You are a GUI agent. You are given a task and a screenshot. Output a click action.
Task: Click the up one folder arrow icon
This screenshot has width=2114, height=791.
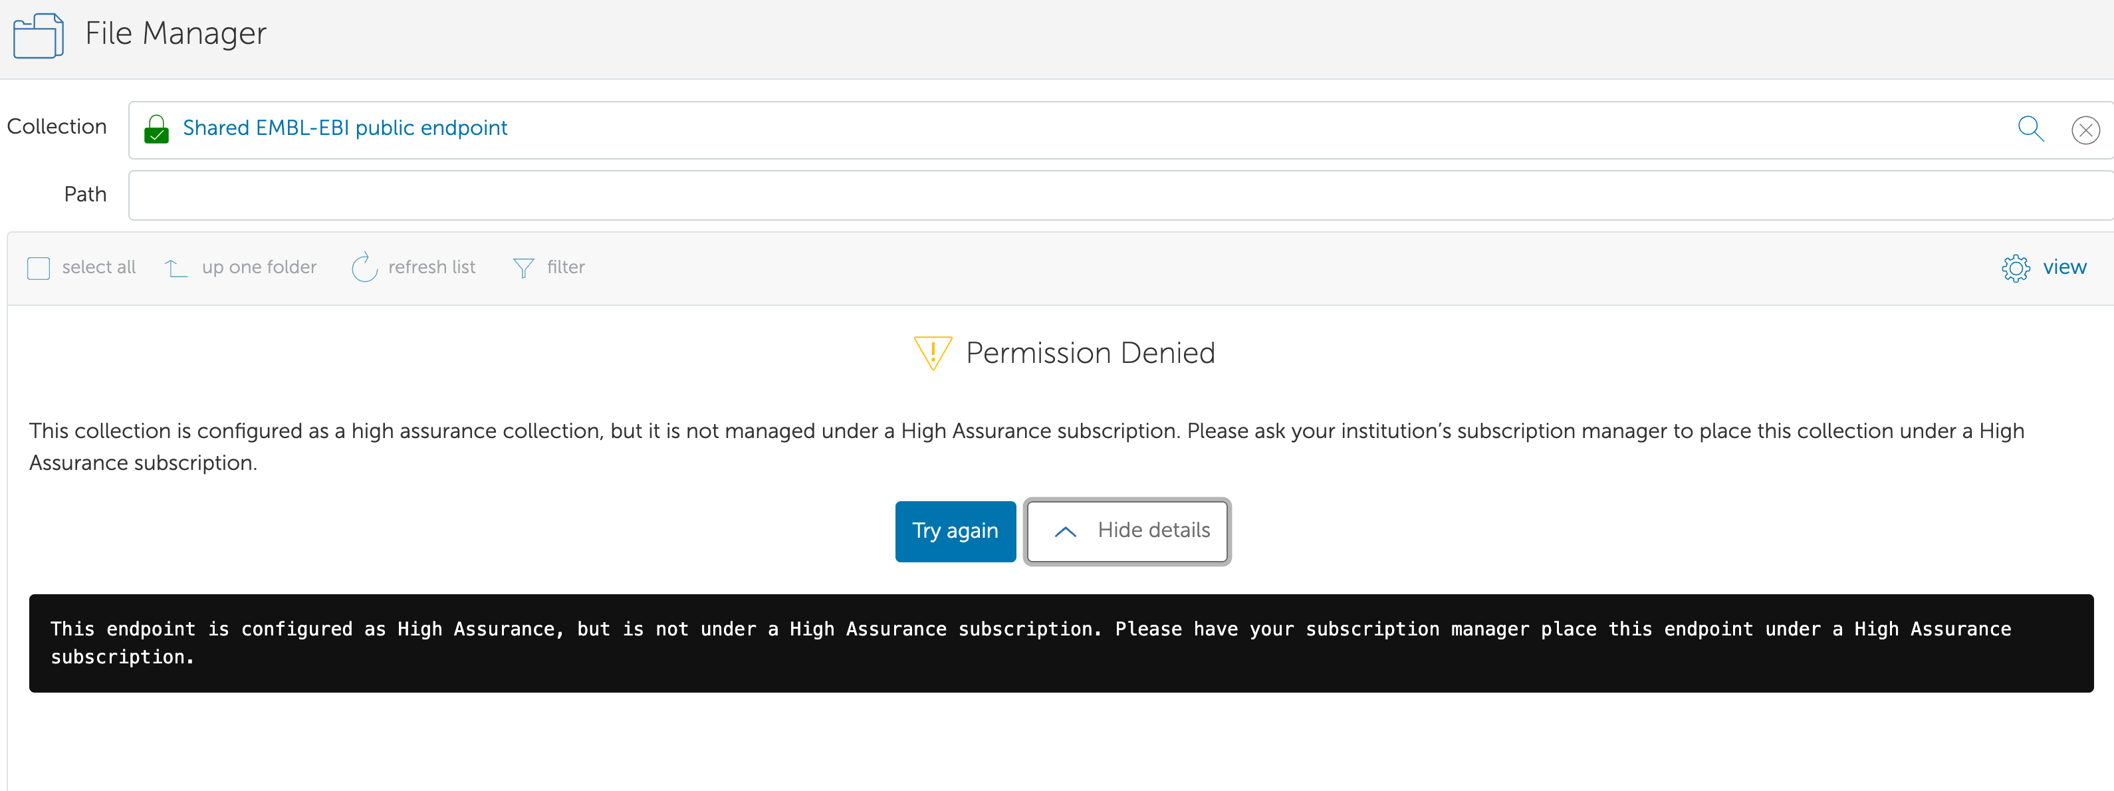(176, 267)
